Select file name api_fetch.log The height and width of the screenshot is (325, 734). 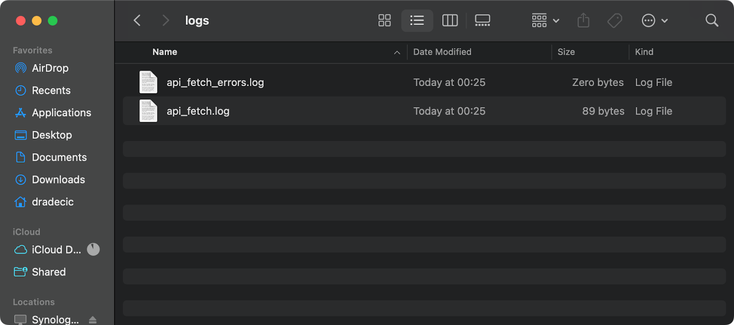pyautogui.click(x=198, y=111)
